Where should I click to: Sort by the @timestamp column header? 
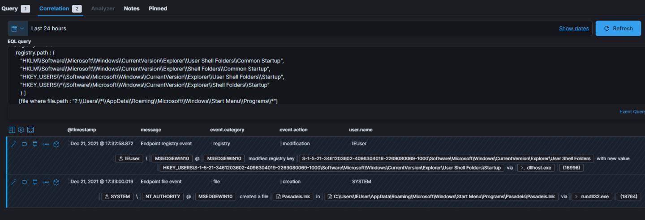pyautogui.click(x=82, y=130)
